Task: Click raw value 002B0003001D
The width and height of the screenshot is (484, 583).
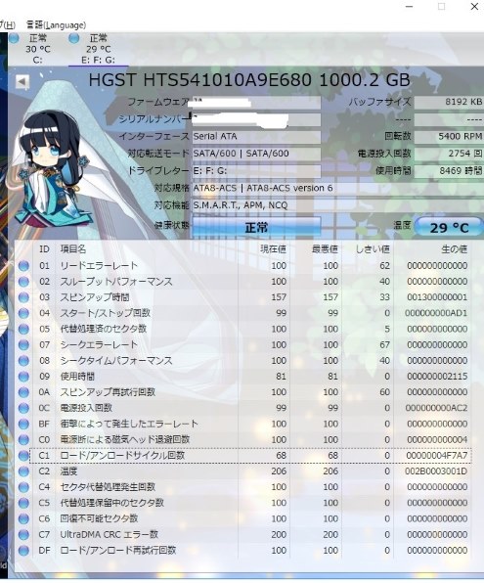Action: coord(436,471)
